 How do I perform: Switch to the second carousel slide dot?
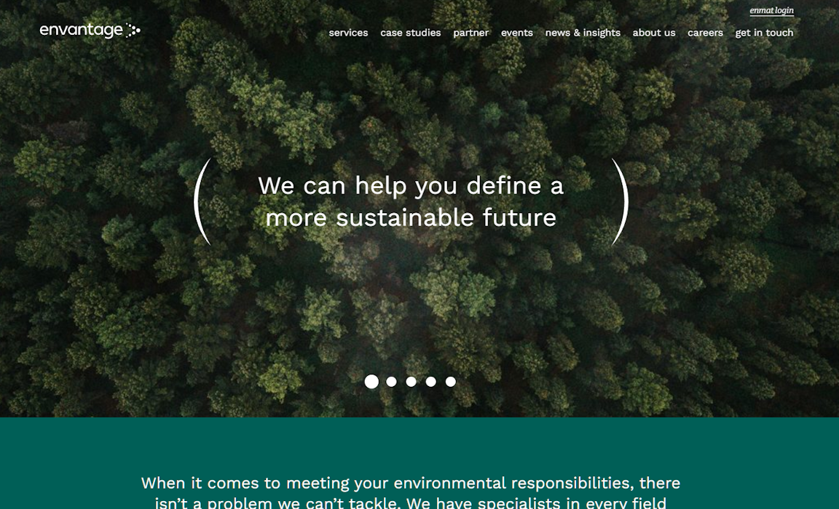391,382
